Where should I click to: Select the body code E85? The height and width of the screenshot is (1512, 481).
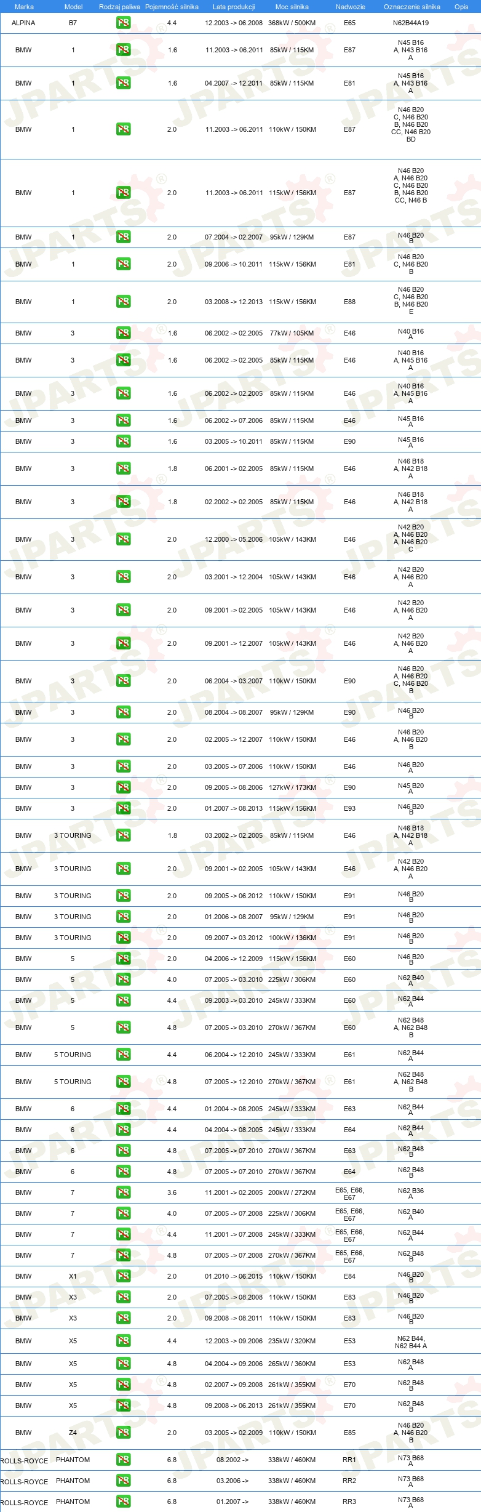tap(349, 1433)
